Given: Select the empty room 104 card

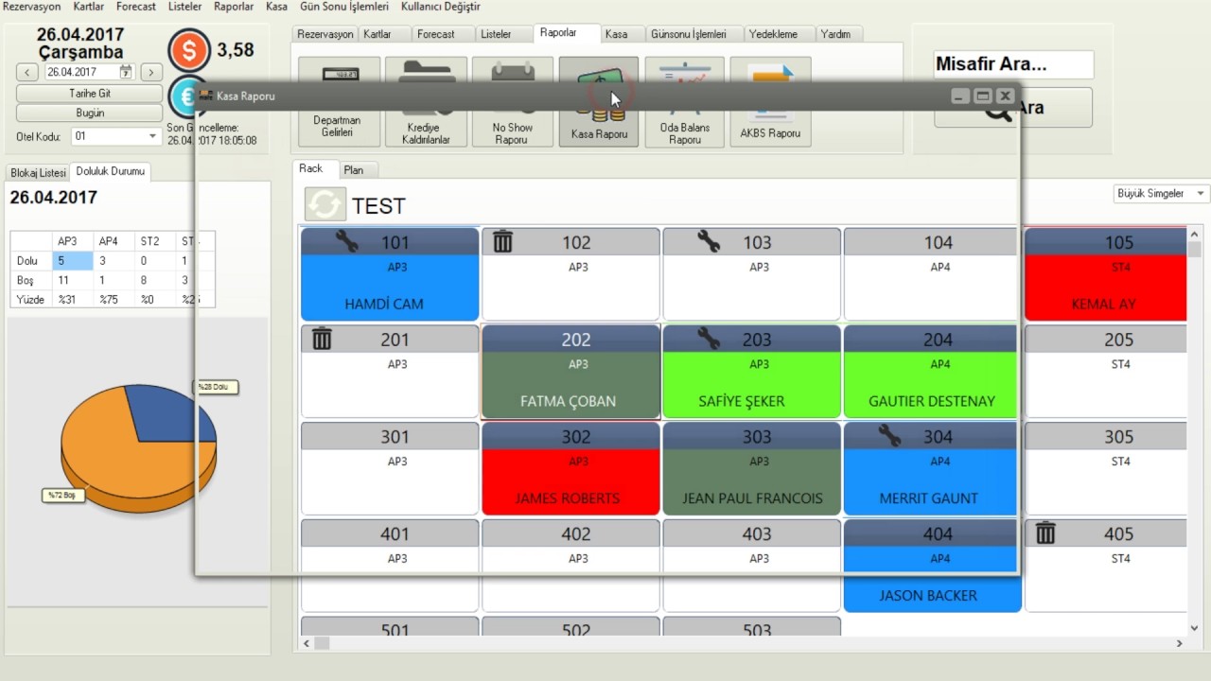Looking at the screenshot, I should coord(930,274).
